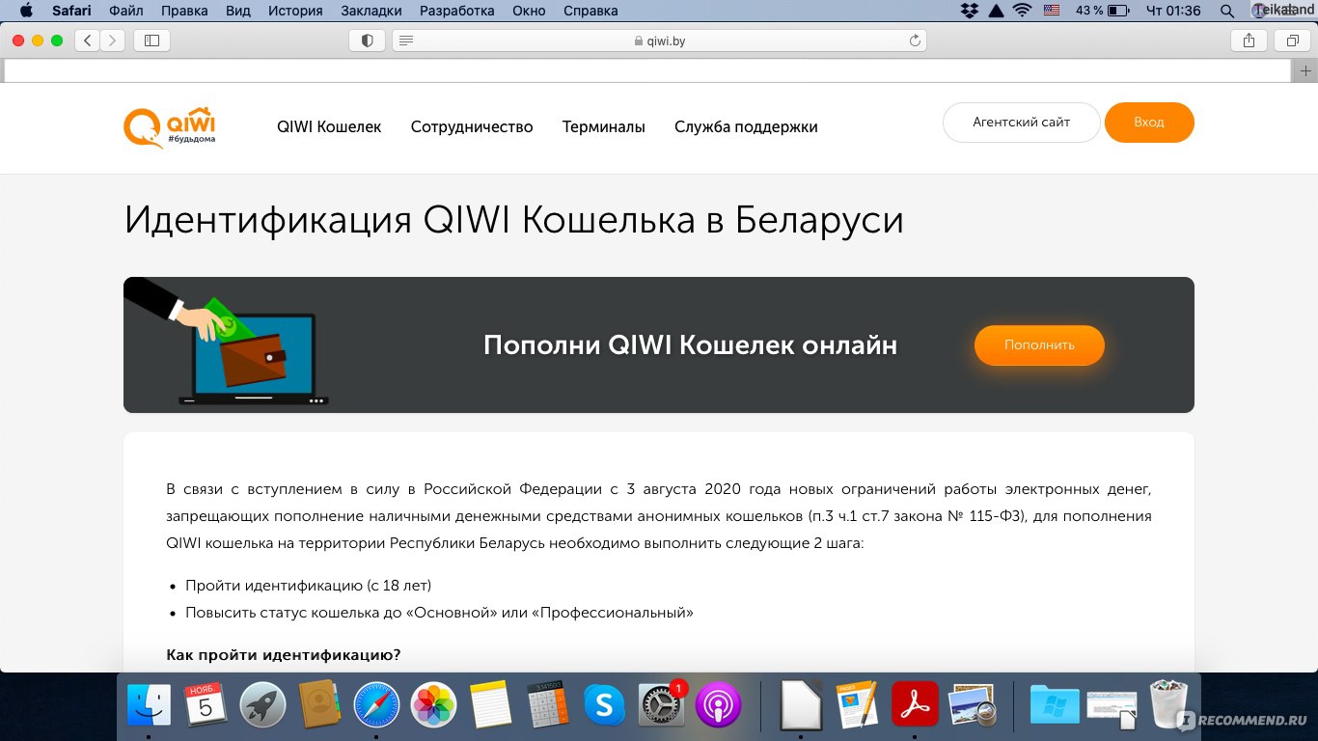
Task: Open Podcasts from the Dock
Action: (x=718, y=704)
